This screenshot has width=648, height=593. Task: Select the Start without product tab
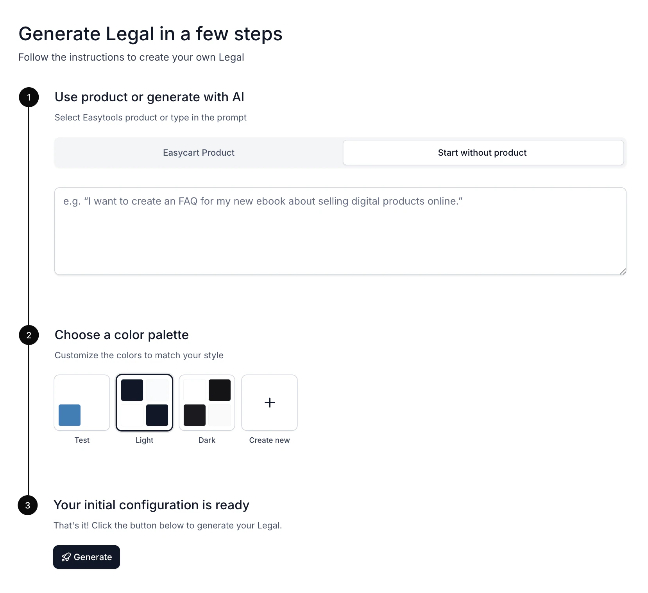pyautogui.click(x=483, y=153)
